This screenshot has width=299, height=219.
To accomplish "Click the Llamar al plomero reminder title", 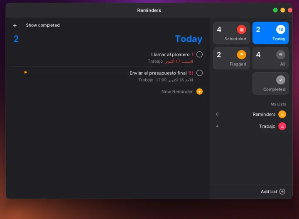I will tap(170, 54).
